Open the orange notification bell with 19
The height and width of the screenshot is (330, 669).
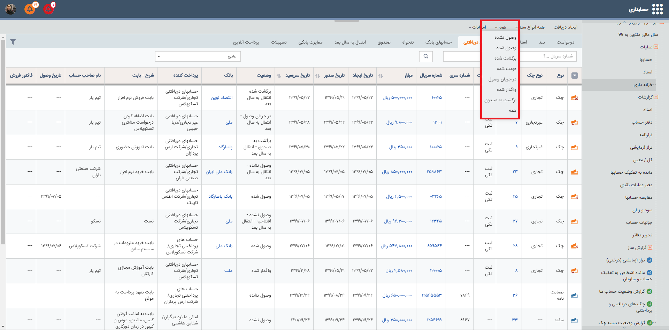pyautogui.click(x=30, y=9)
